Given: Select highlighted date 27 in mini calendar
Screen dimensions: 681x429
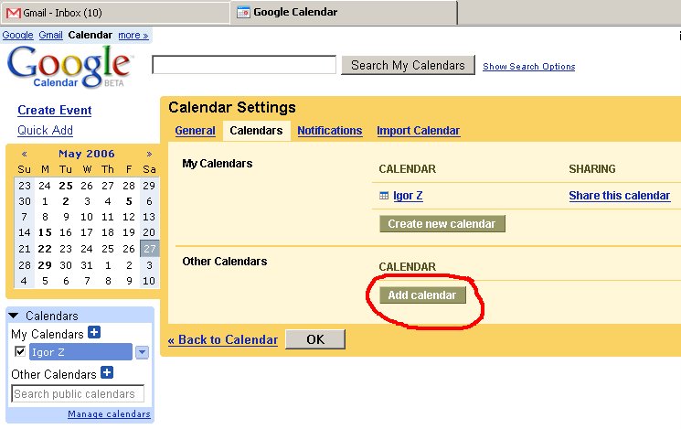Looking at the screenshot, I should [x=149, y=249].
